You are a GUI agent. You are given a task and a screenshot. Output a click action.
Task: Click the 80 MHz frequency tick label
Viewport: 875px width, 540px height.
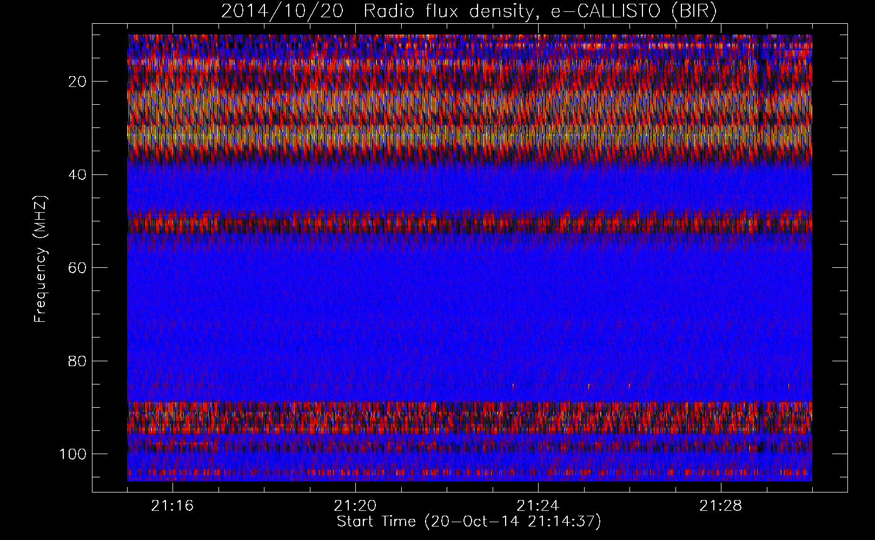click(77, 361)
